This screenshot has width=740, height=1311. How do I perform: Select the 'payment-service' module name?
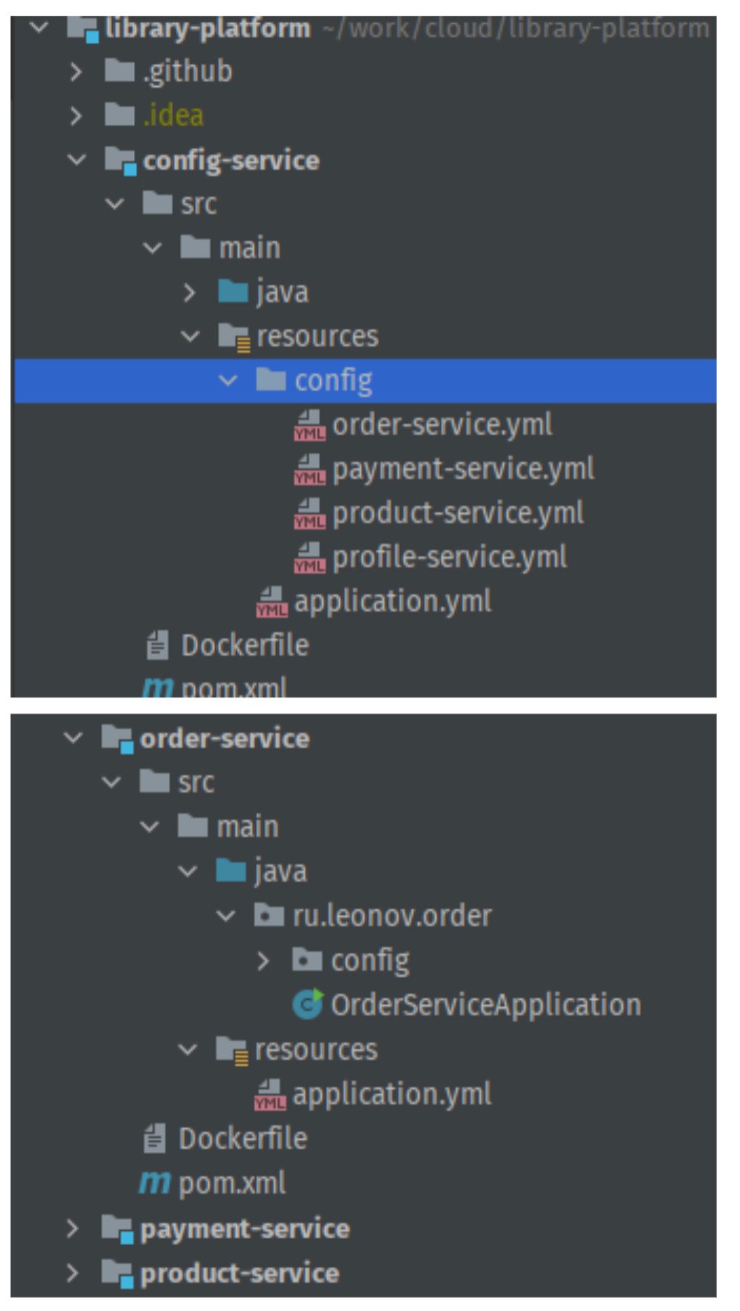(x=245, y=1229)
